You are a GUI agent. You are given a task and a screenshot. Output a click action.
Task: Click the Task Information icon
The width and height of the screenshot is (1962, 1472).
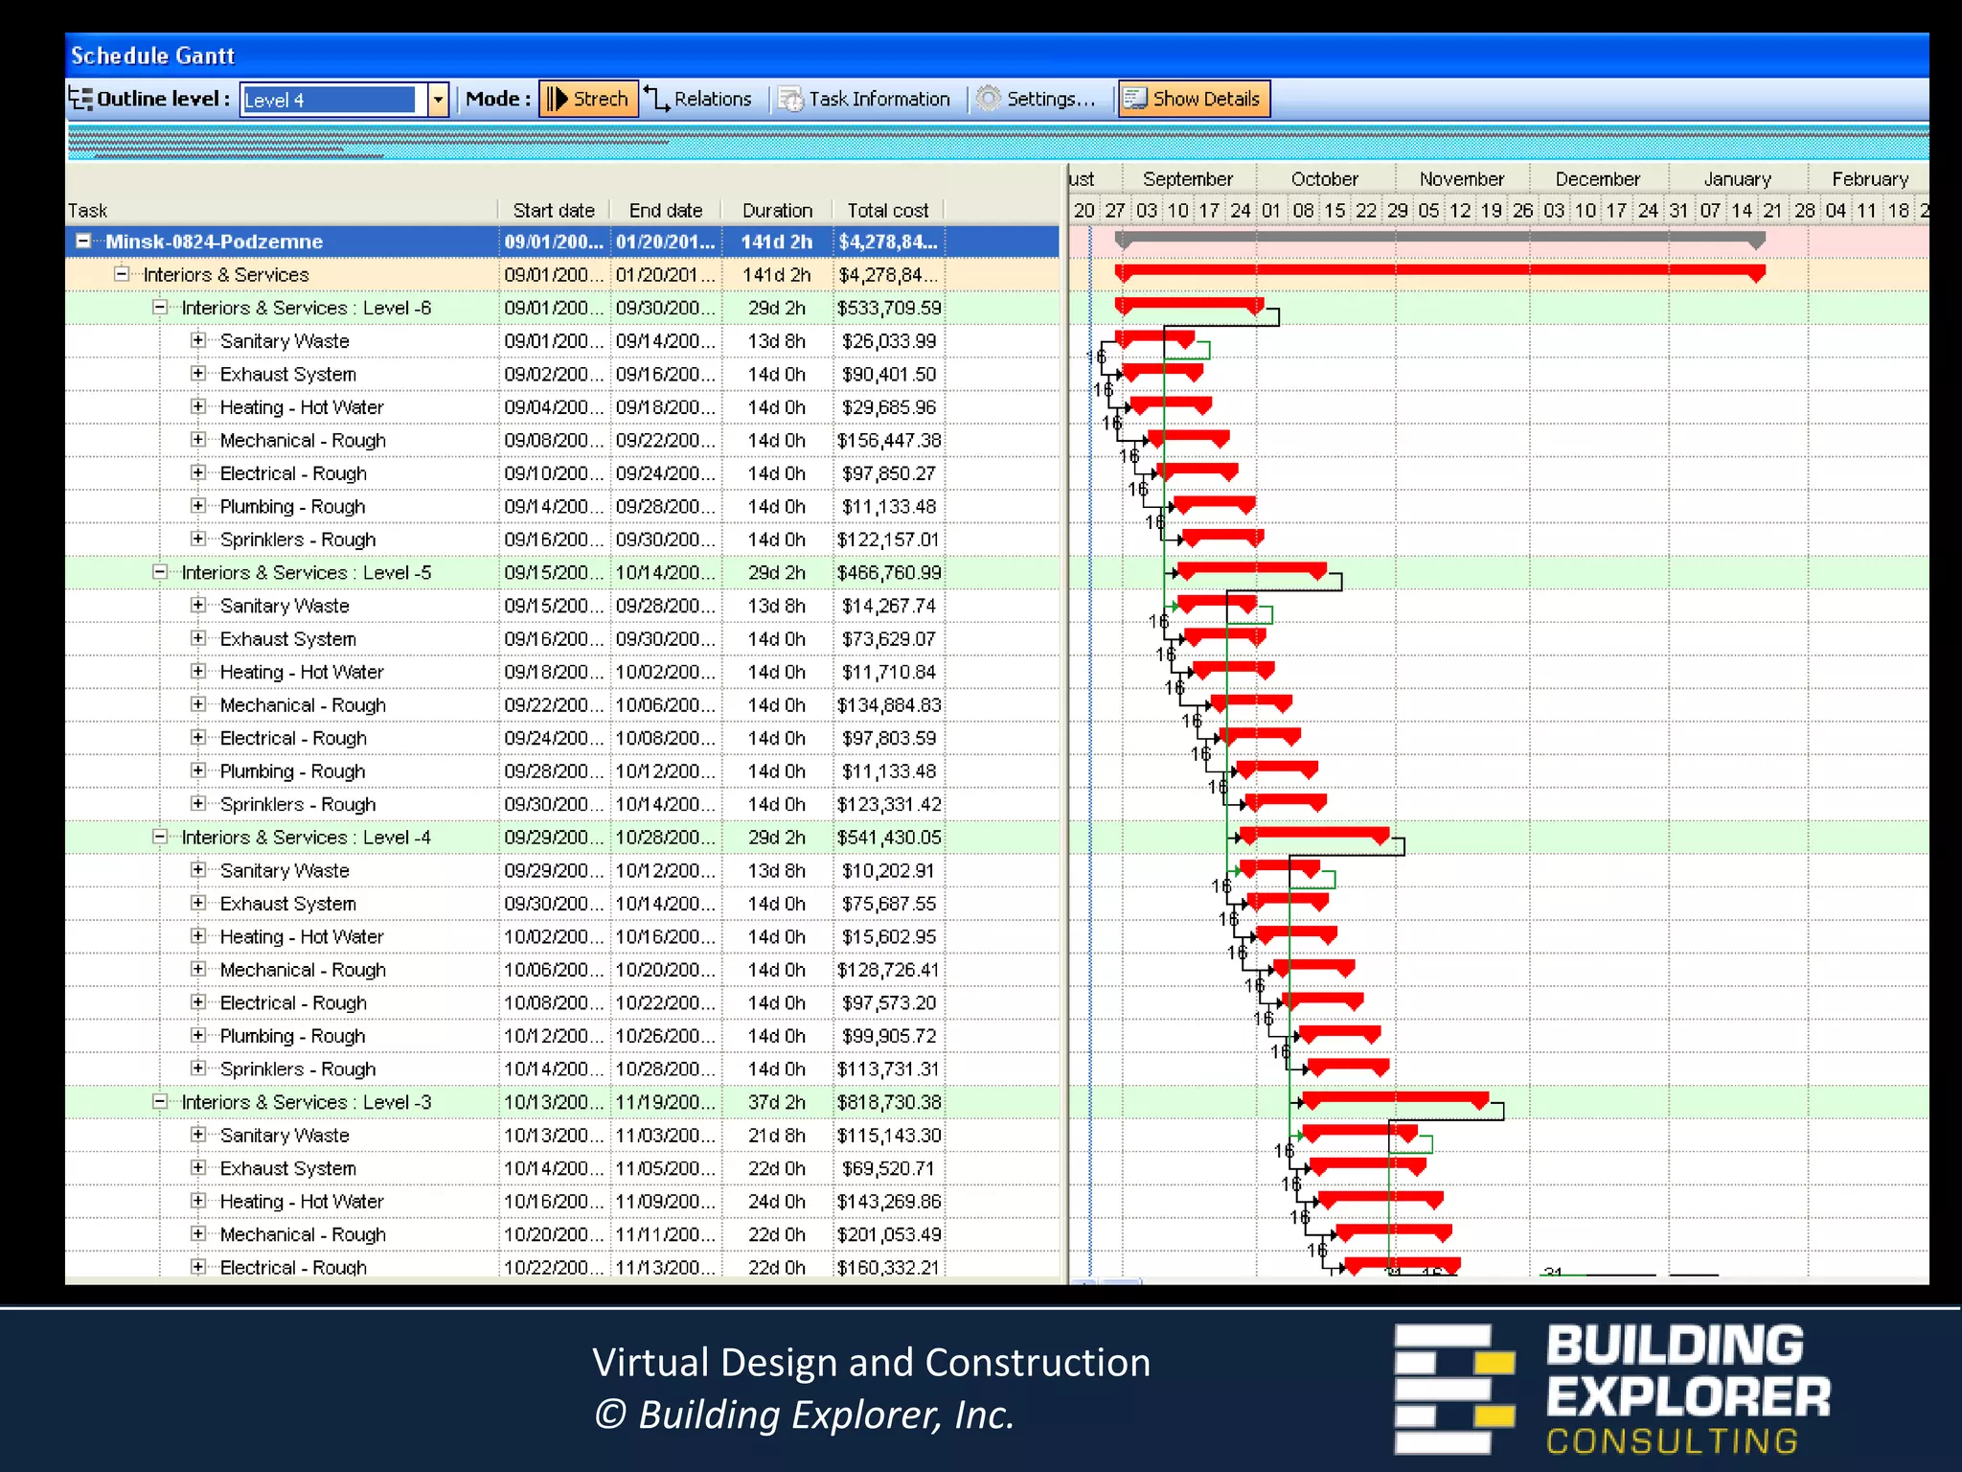790,99
